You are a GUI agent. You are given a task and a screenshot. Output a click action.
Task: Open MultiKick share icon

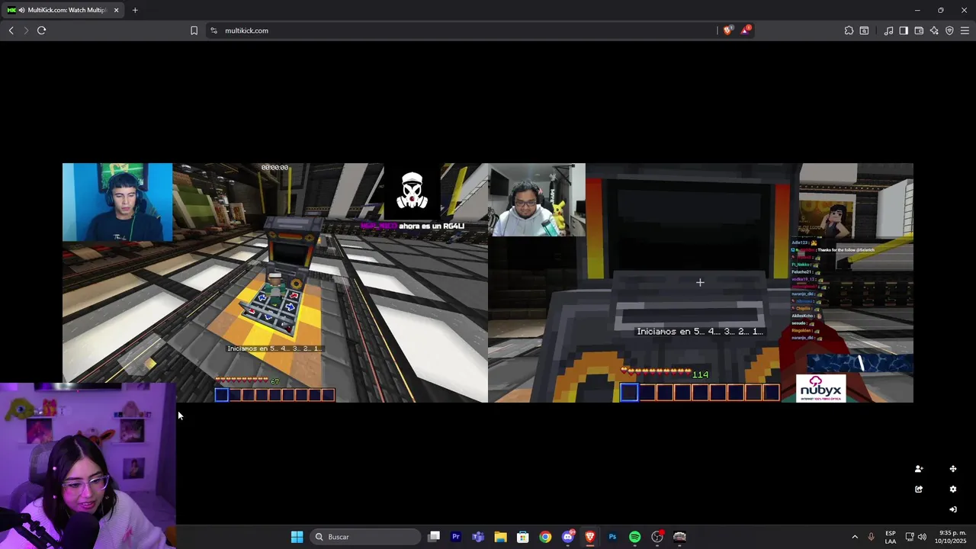[x=918, y=489]
